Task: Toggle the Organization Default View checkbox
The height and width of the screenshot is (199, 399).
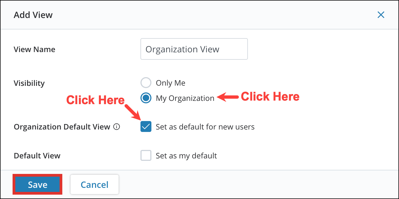Action: (x=146, y=126)
